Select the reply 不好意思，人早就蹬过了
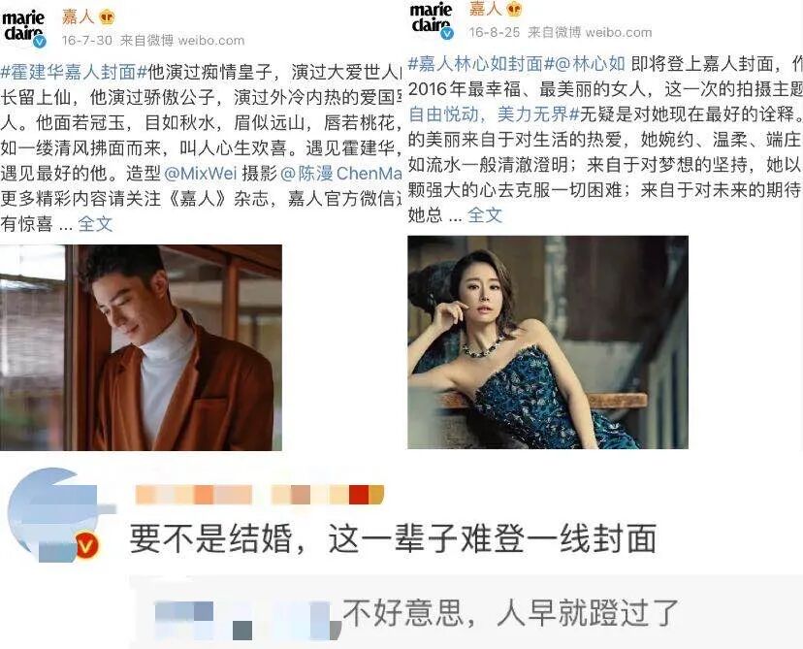This screenshot has width=803, height=649. click(510, 613)
